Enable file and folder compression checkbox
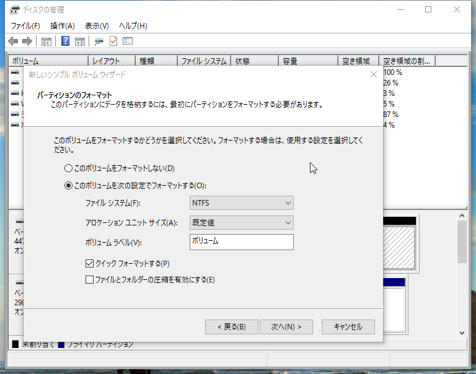Screen dimensions: 476x374 click(89, 280)
